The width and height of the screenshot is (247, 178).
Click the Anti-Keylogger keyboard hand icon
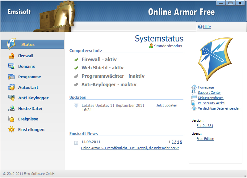tap(11, 98)
